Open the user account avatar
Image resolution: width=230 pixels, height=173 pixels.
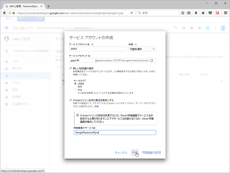[x=223, y=28]
